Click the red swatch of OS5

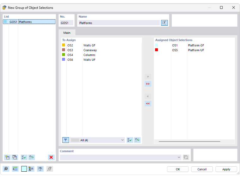coord(156,50)
